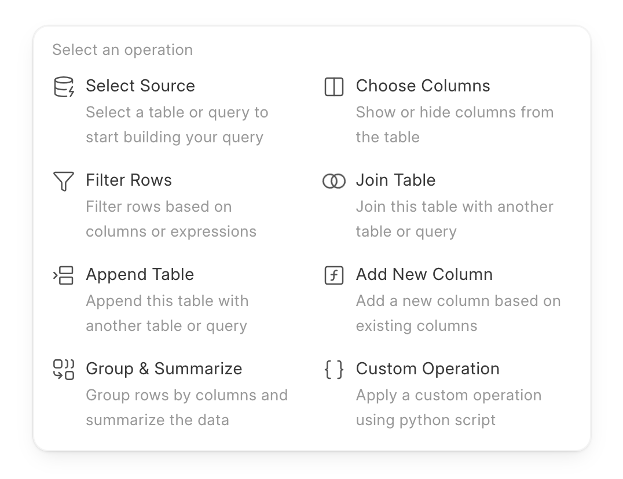Click 'Group rows by columns' description text

[186, 395]
